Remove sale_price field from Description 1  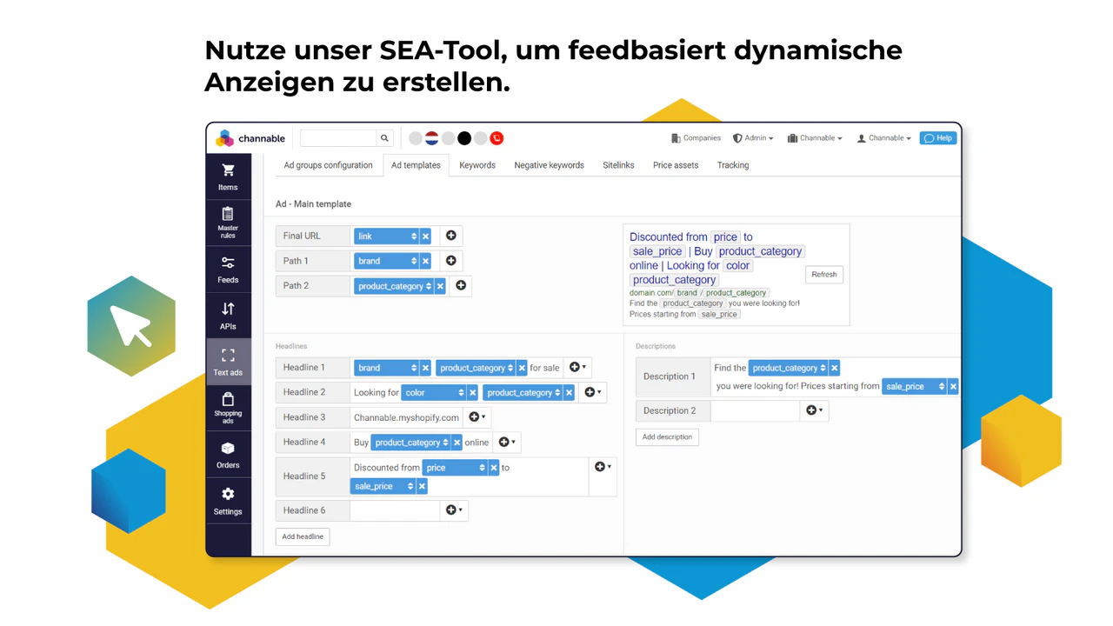[x=953, y=387]
